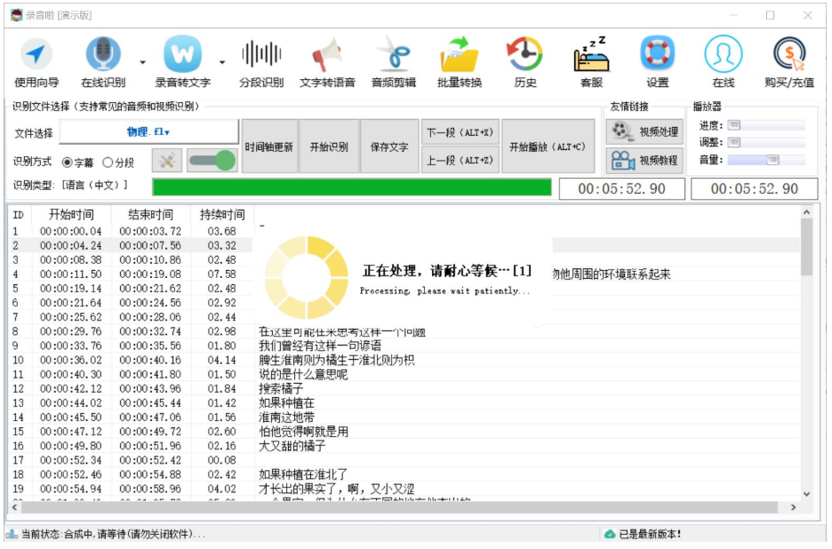
Task: Click the wrench tools icon button
Action: (x=166, y=161)
